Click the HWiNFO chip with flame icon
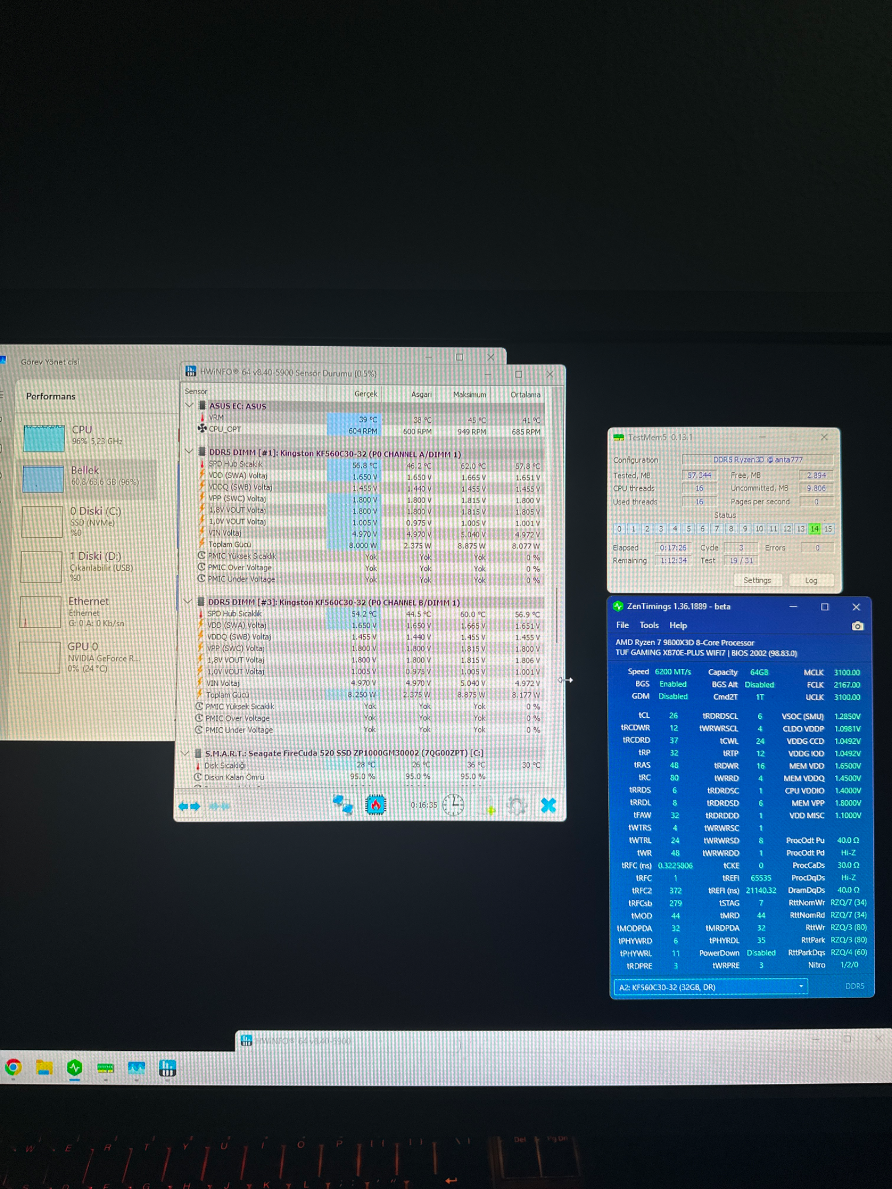Image resolution: width=892 pixels, height=1189 pixels. click(x=376, y=805)
